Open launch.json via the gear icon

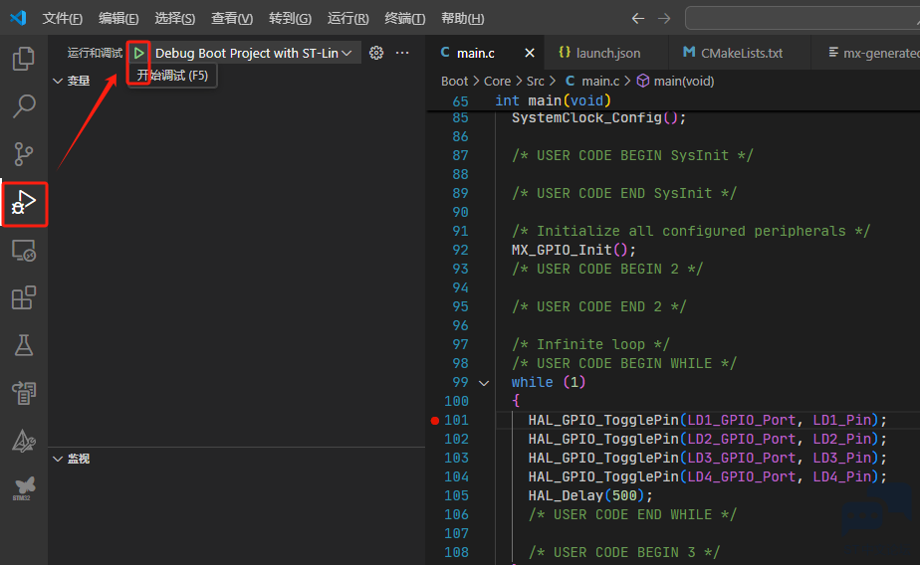(x=376, y=53)
